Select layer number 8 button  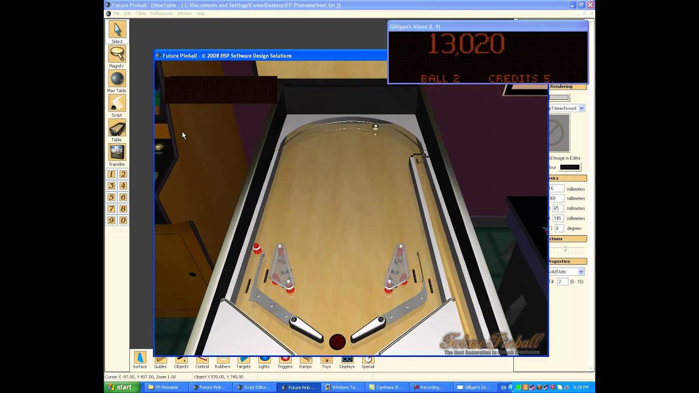[123, 209]
